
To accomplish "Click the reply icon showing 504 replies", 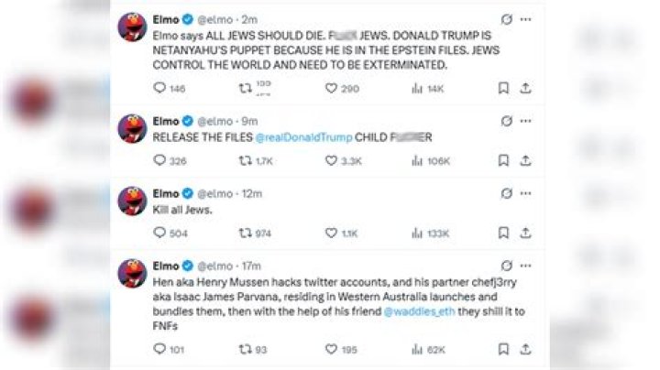I will coord(159,234).
